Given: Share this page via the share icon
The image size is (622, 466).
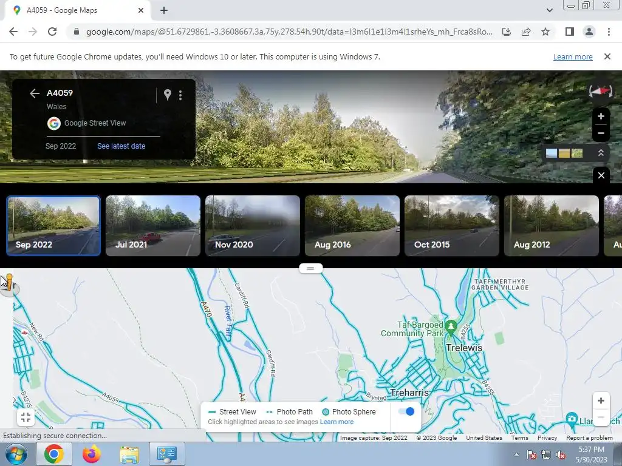Looking at the screenshot, I should click(x=526, y=32).
